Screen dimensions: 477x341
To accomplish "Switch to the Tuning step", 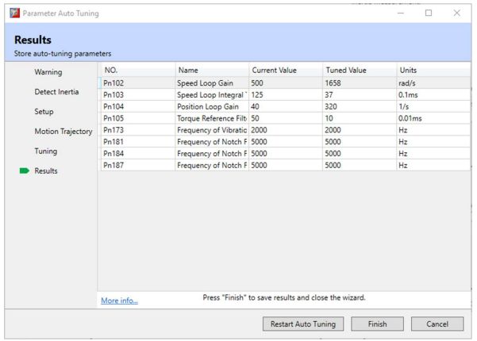I will pos(45,151).
